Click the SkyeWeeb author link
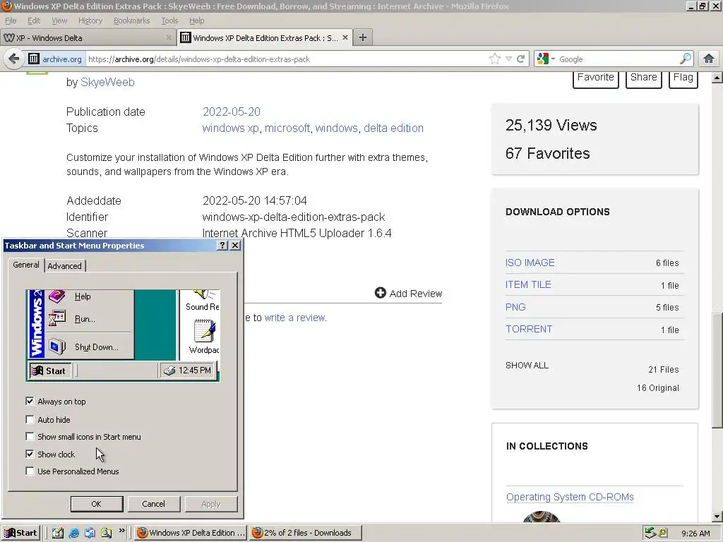This screenshot has height=542, width=723. (x=107, y=82)
